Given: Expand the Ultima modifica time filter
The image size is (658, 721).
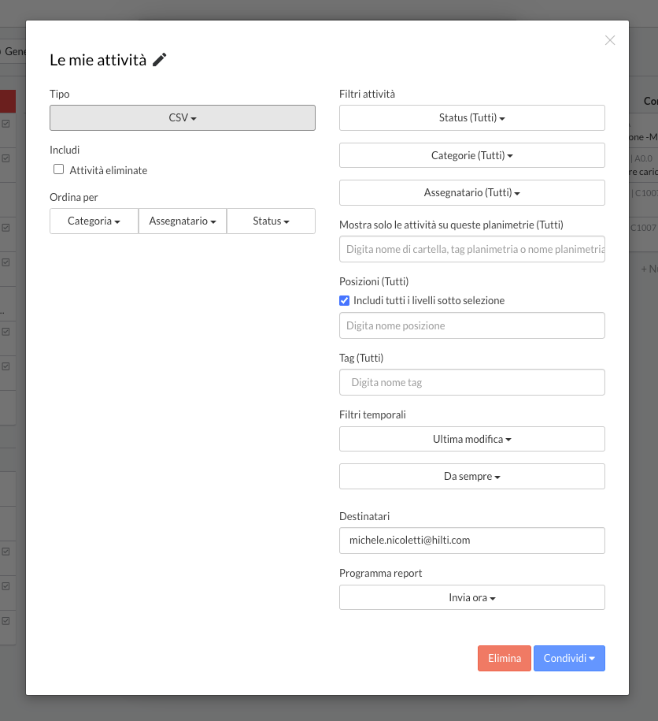Looking at the screenshot, I should (471, 439).
